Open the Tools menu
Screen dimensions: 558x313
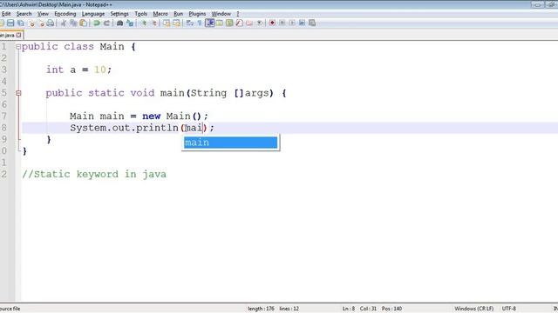141,14
